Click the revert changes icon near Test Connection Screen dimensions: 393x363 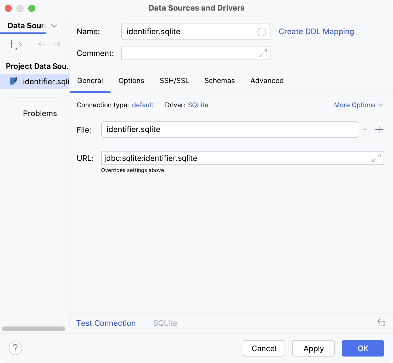tap(381, 323)
